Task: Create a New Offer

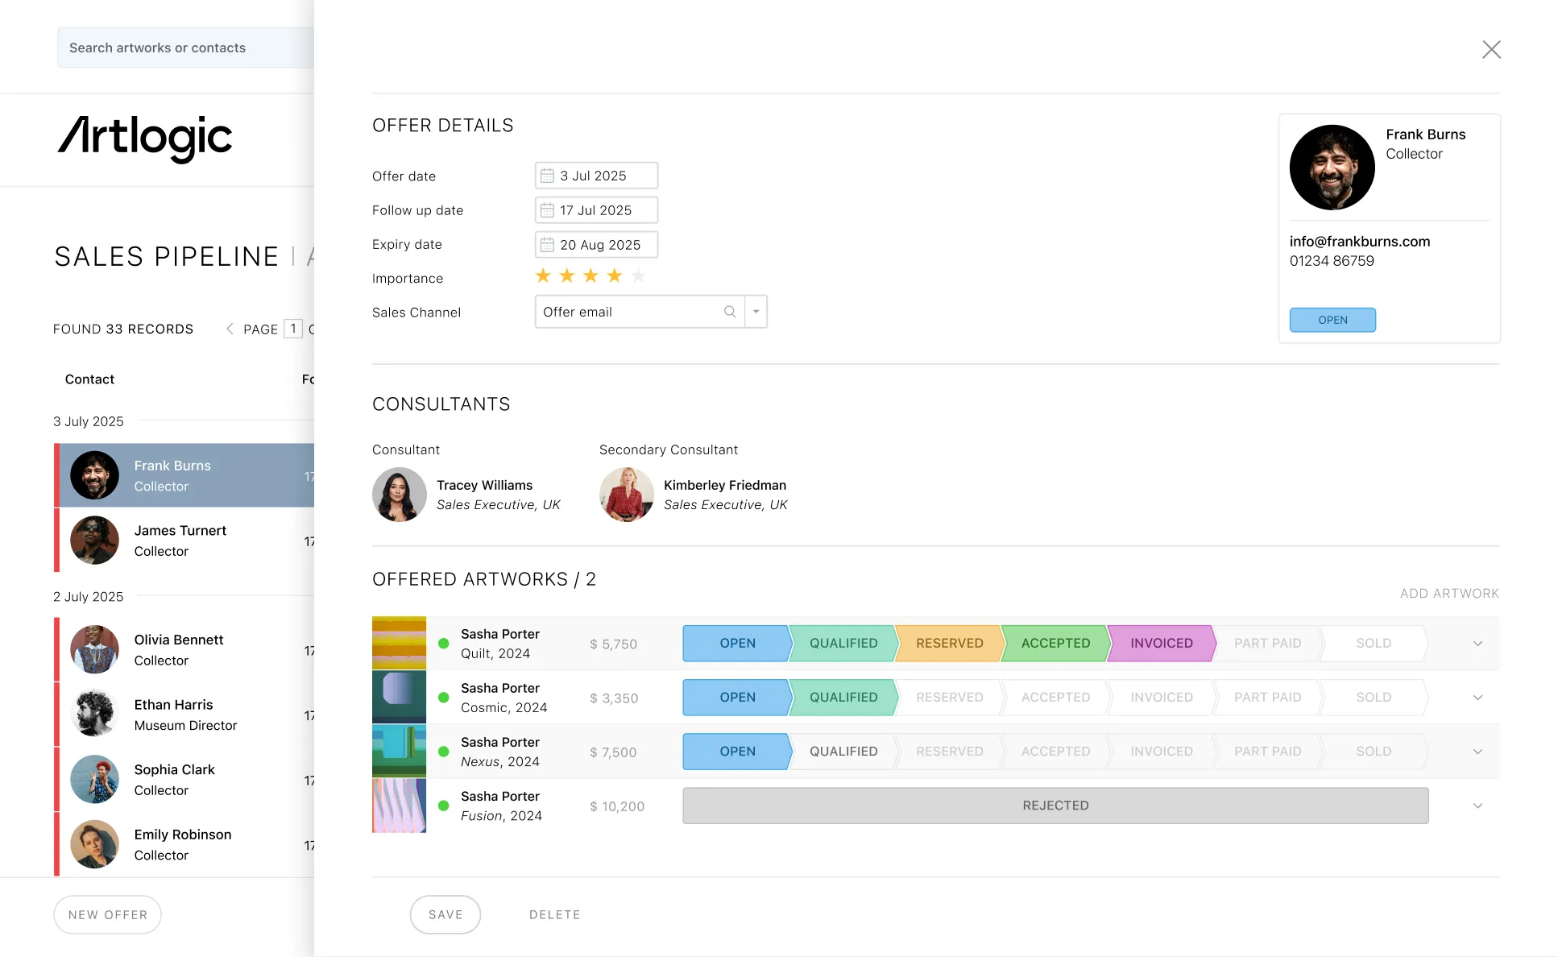Action: point(108,914)
